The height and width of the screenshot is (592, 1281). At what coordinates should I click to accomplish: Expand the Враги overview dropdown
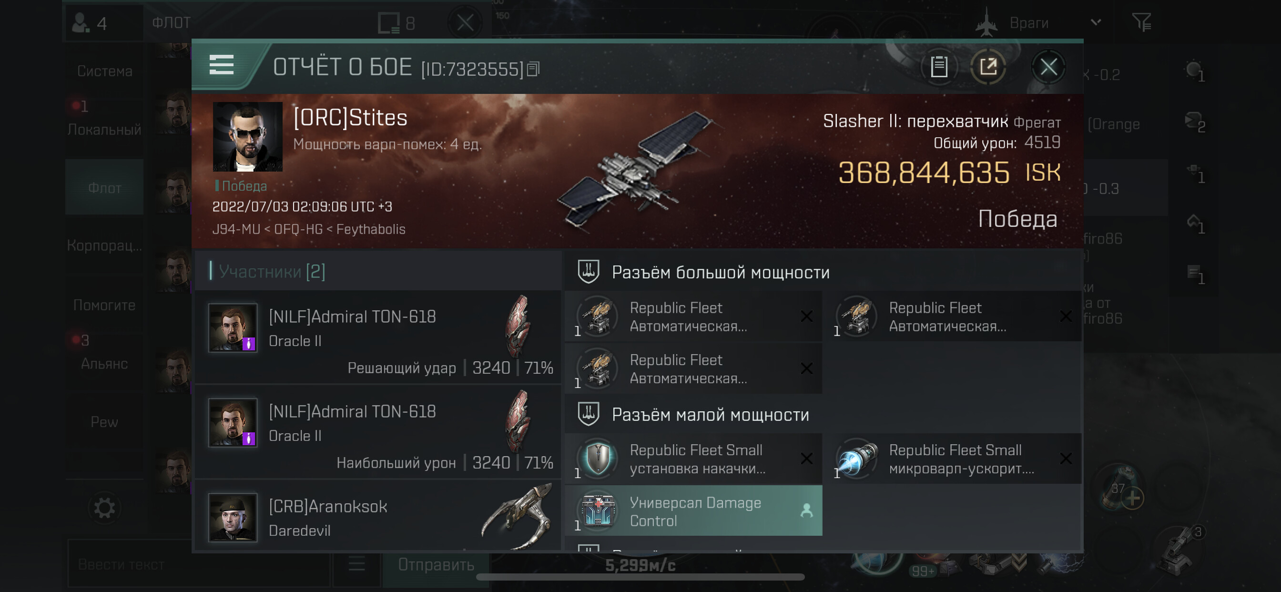pyautogui.click(x=1096, y=22)
